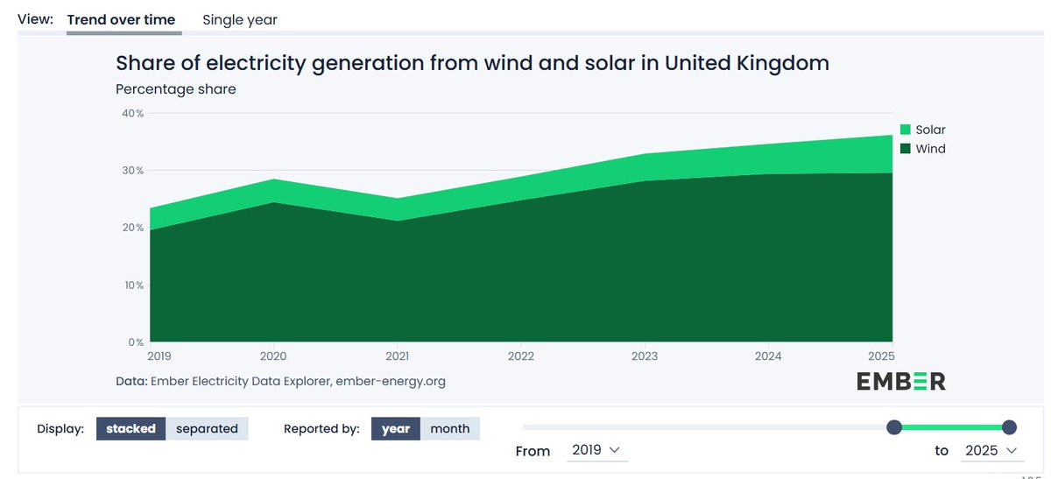
Task: Switch to the Single year tab
Action: click(239, 19)
